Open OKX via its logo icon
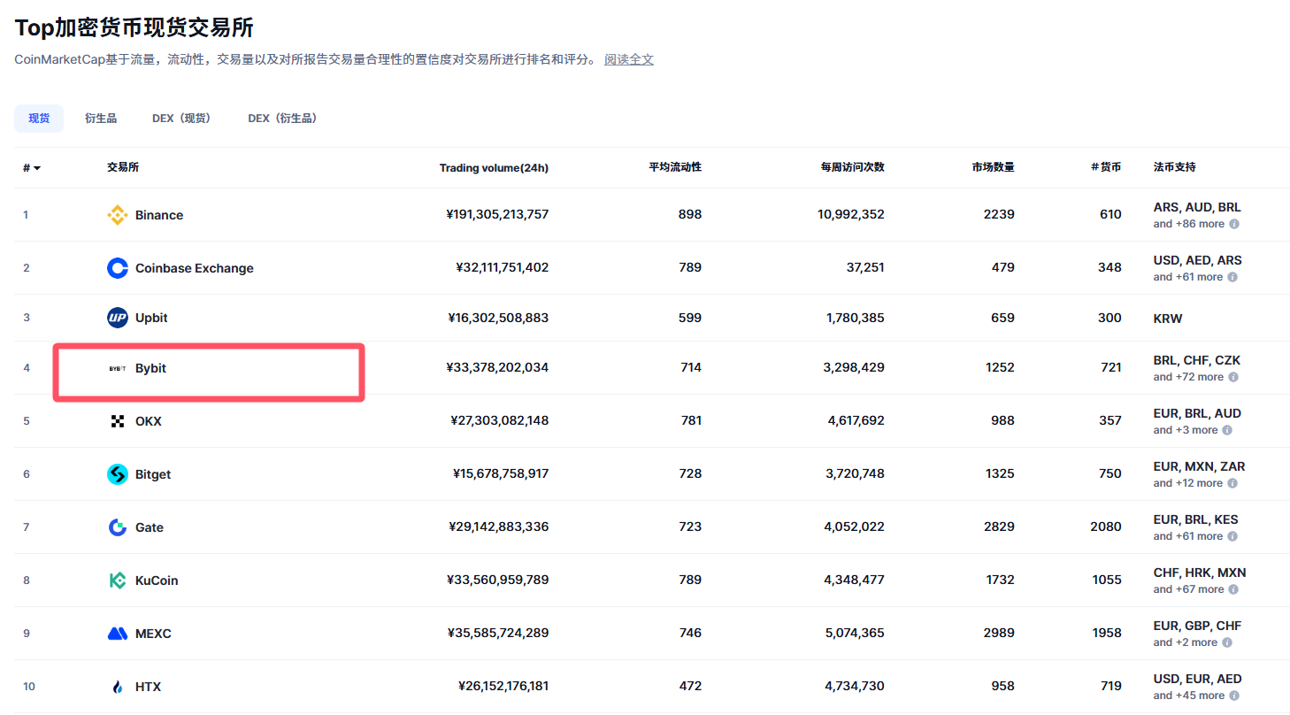 point(118,421)
